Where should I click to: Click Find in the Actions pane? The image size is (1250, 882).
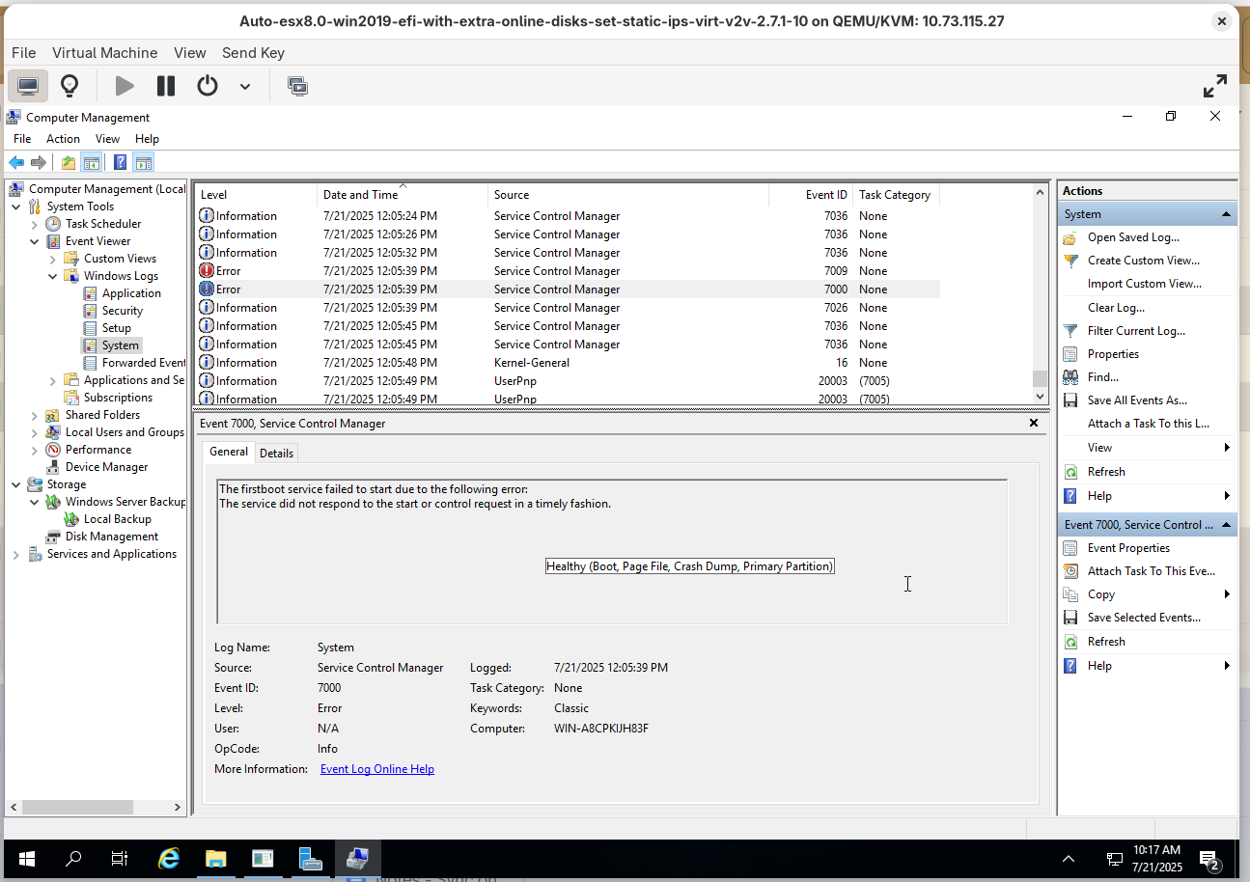pyautogui.click(x=1103, y=377)
